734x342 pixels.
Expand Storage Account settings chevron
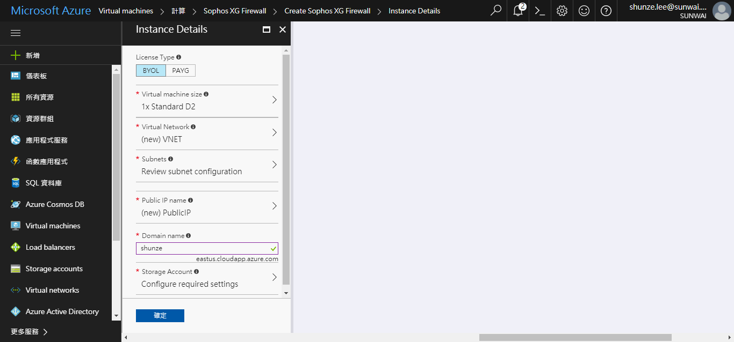274,277
